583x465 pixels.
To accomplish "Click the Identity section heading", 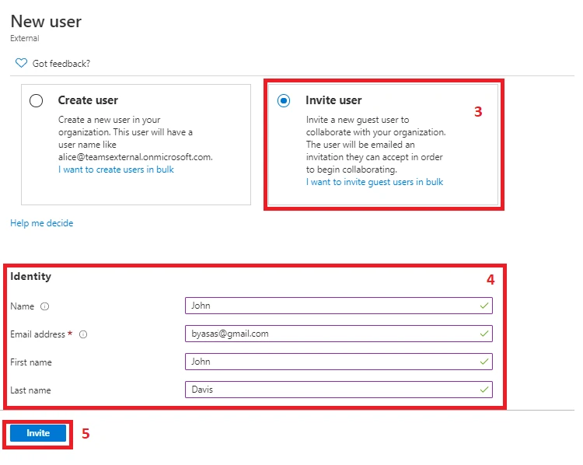I will click(31, 276).
